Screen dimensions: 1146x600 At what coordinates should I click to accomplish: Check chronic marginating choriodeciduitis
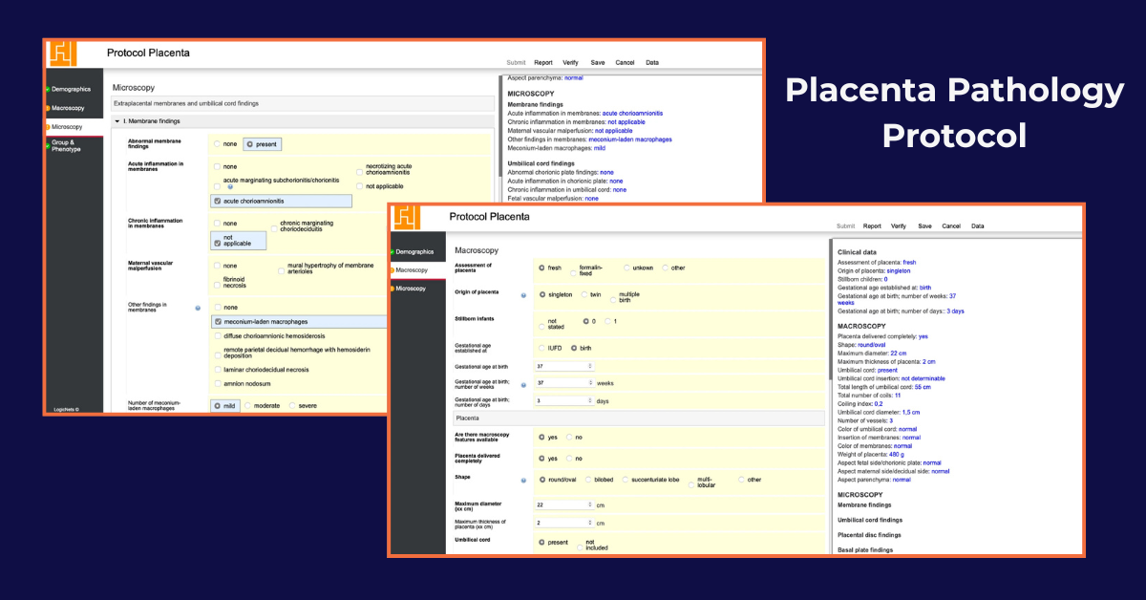click(x=275, y=227)
